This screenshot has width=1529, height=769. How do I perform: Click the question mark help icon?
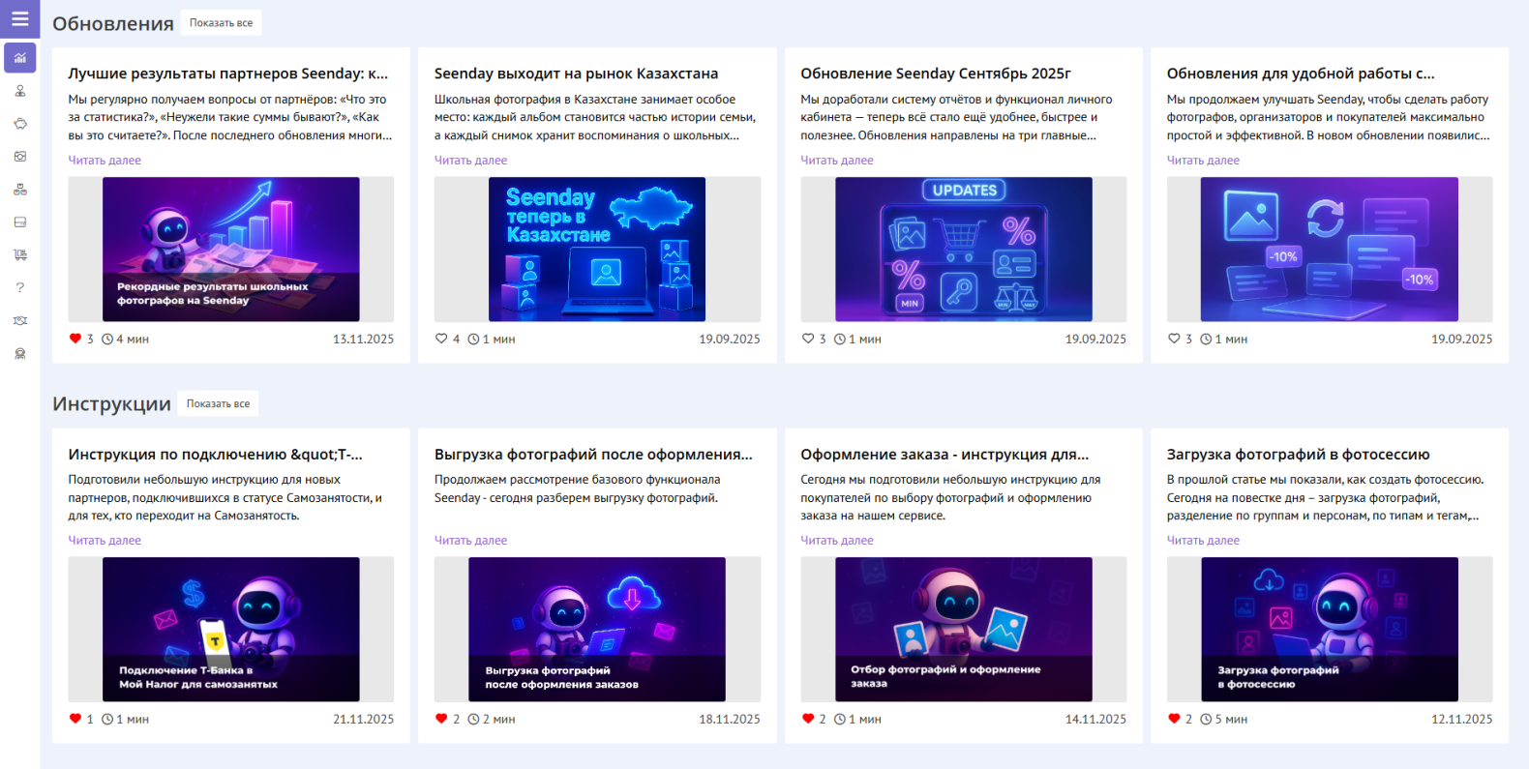20,287
